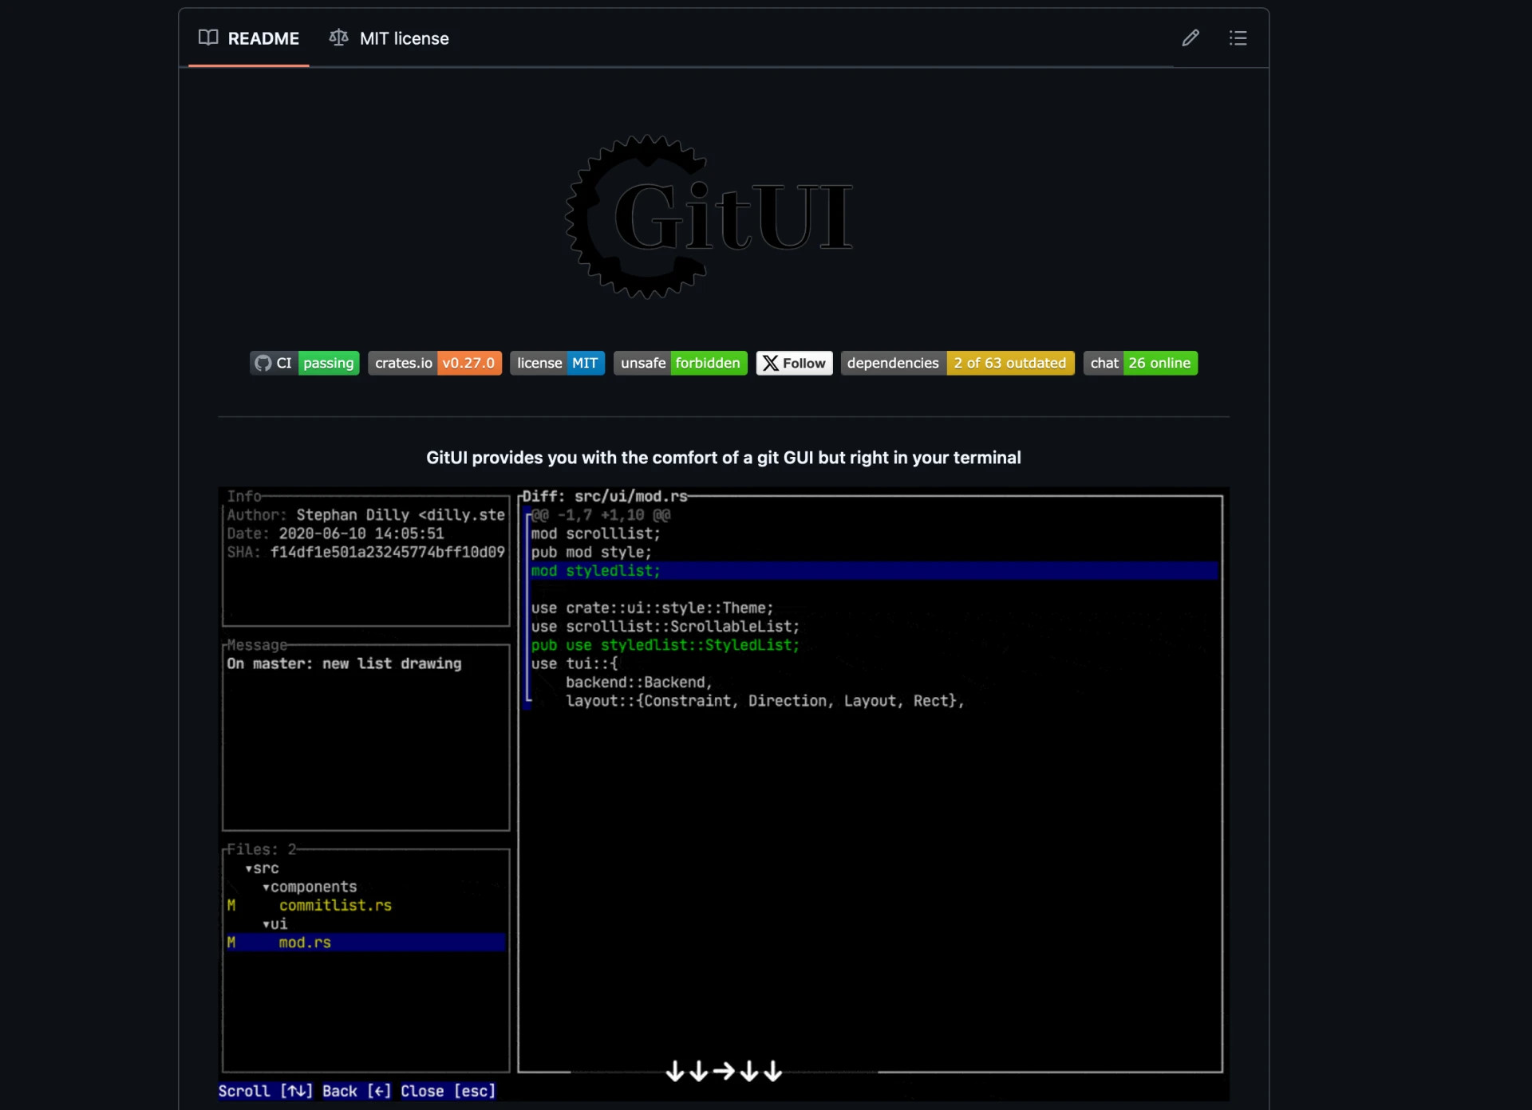Open the README tab
The width and height of the screenshot is (1532, 1110).
tap(248, 38)
